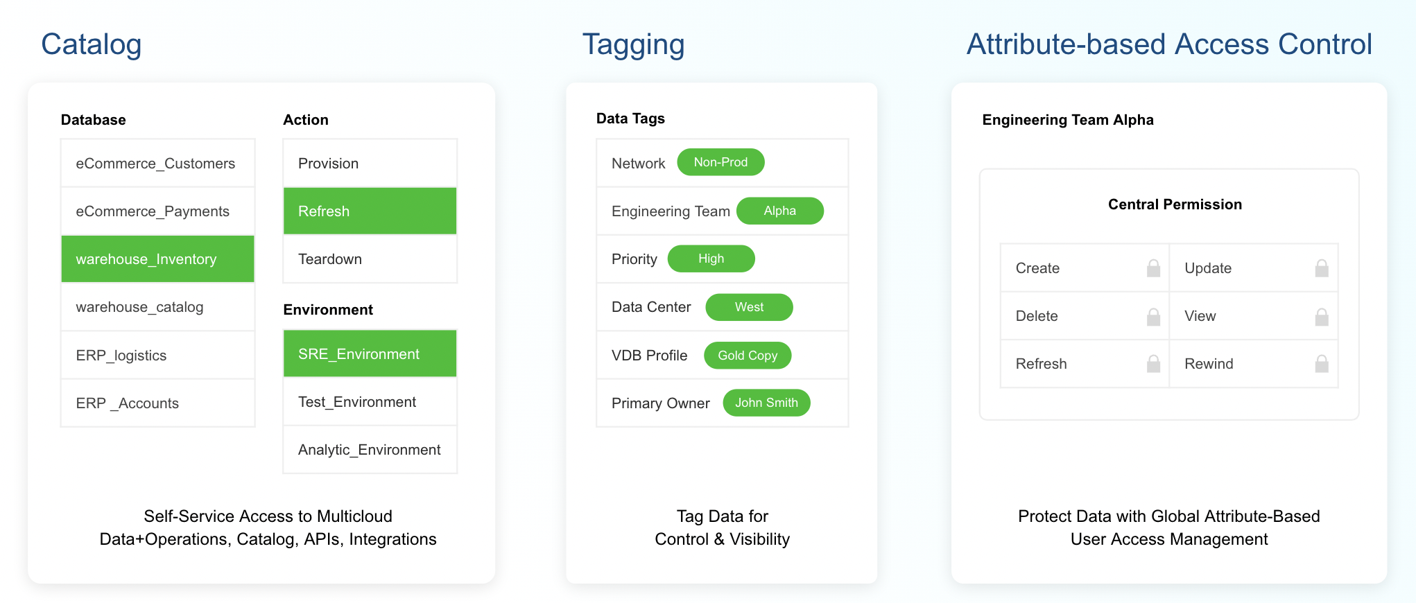The height and width of the screenshot is (603, 1416).
Task: Choose the Refresh action in Catalog
Action: pyautogui.click(x=370, y=211)
